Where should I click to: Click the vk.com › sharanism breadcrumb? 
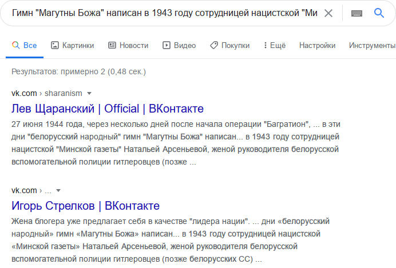[47, 93]
